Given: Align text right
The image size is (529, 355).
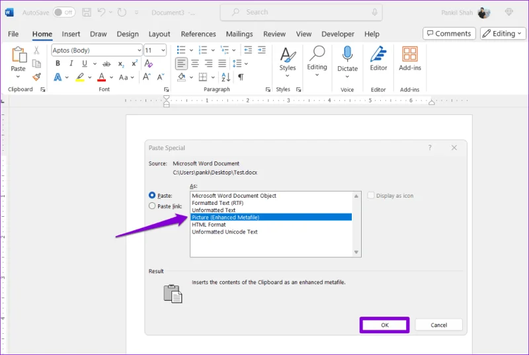Looking at the screenshot, I should point(209,63).
